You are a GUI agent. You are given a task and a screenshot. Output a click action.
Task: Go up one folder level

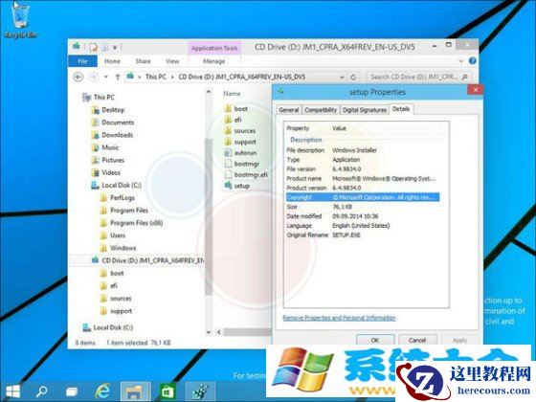118,77
